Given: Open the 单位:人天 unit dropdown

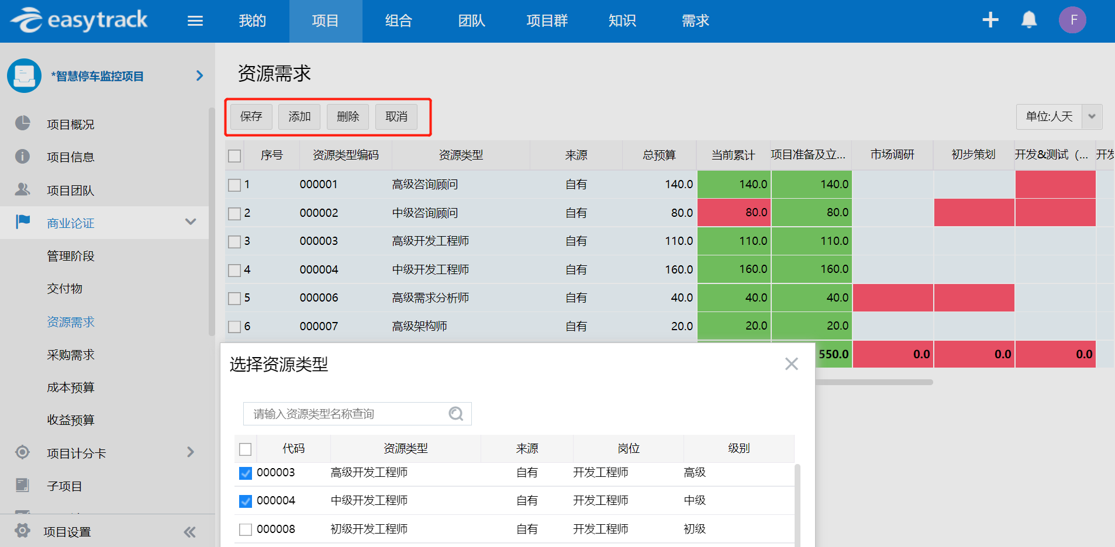Looking at the screenshot, I should click(1091, 116).
